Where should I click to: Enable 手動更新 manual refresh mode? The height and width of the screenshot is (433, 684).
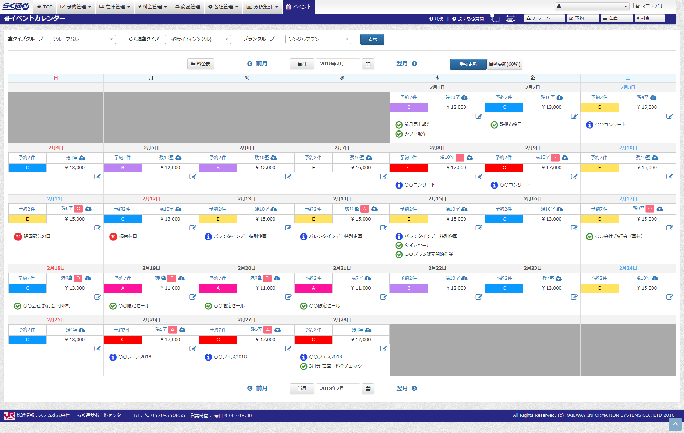[x=468, y=64]
